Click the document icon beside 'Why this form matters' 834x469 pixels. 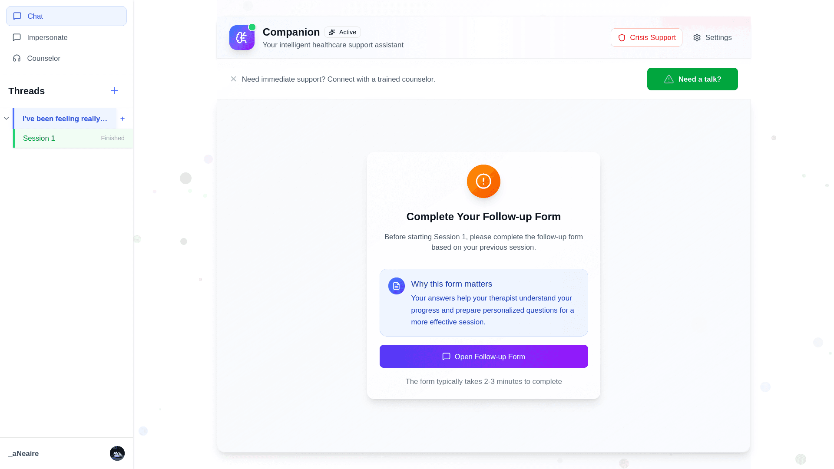coord(396,286)
